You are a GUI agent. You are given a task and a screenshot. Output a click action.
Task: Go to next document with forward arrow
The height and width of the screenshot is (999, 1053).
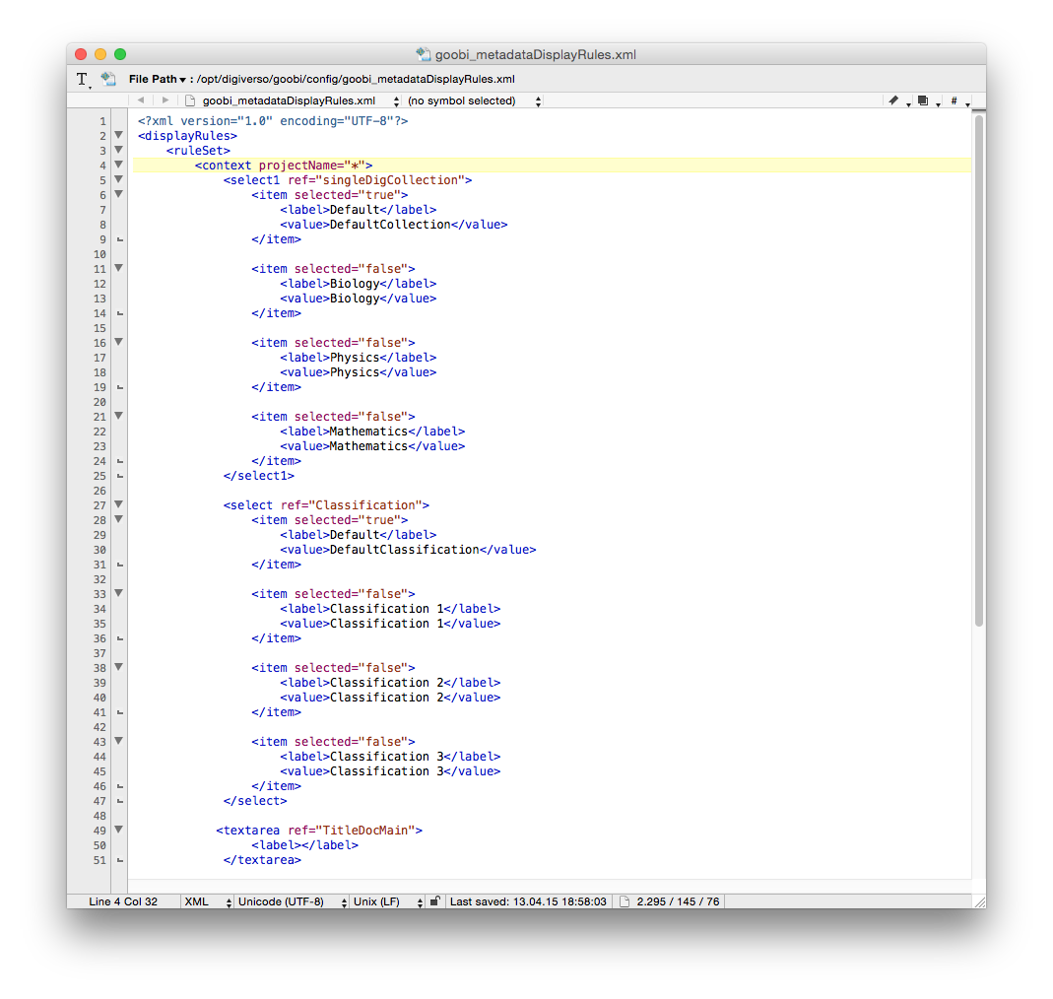tap(165, 100)
